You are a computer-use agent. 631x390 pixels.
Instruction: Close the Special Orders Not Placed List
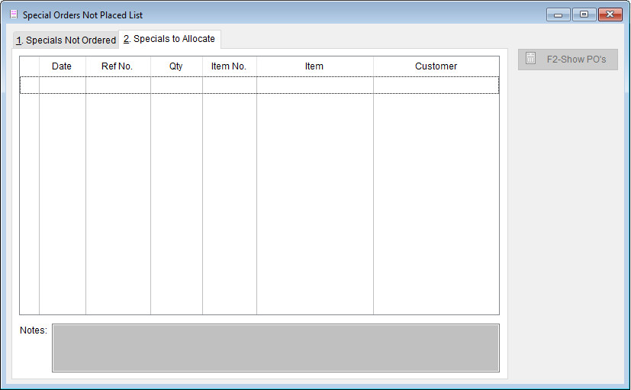(x=610, y=15)
